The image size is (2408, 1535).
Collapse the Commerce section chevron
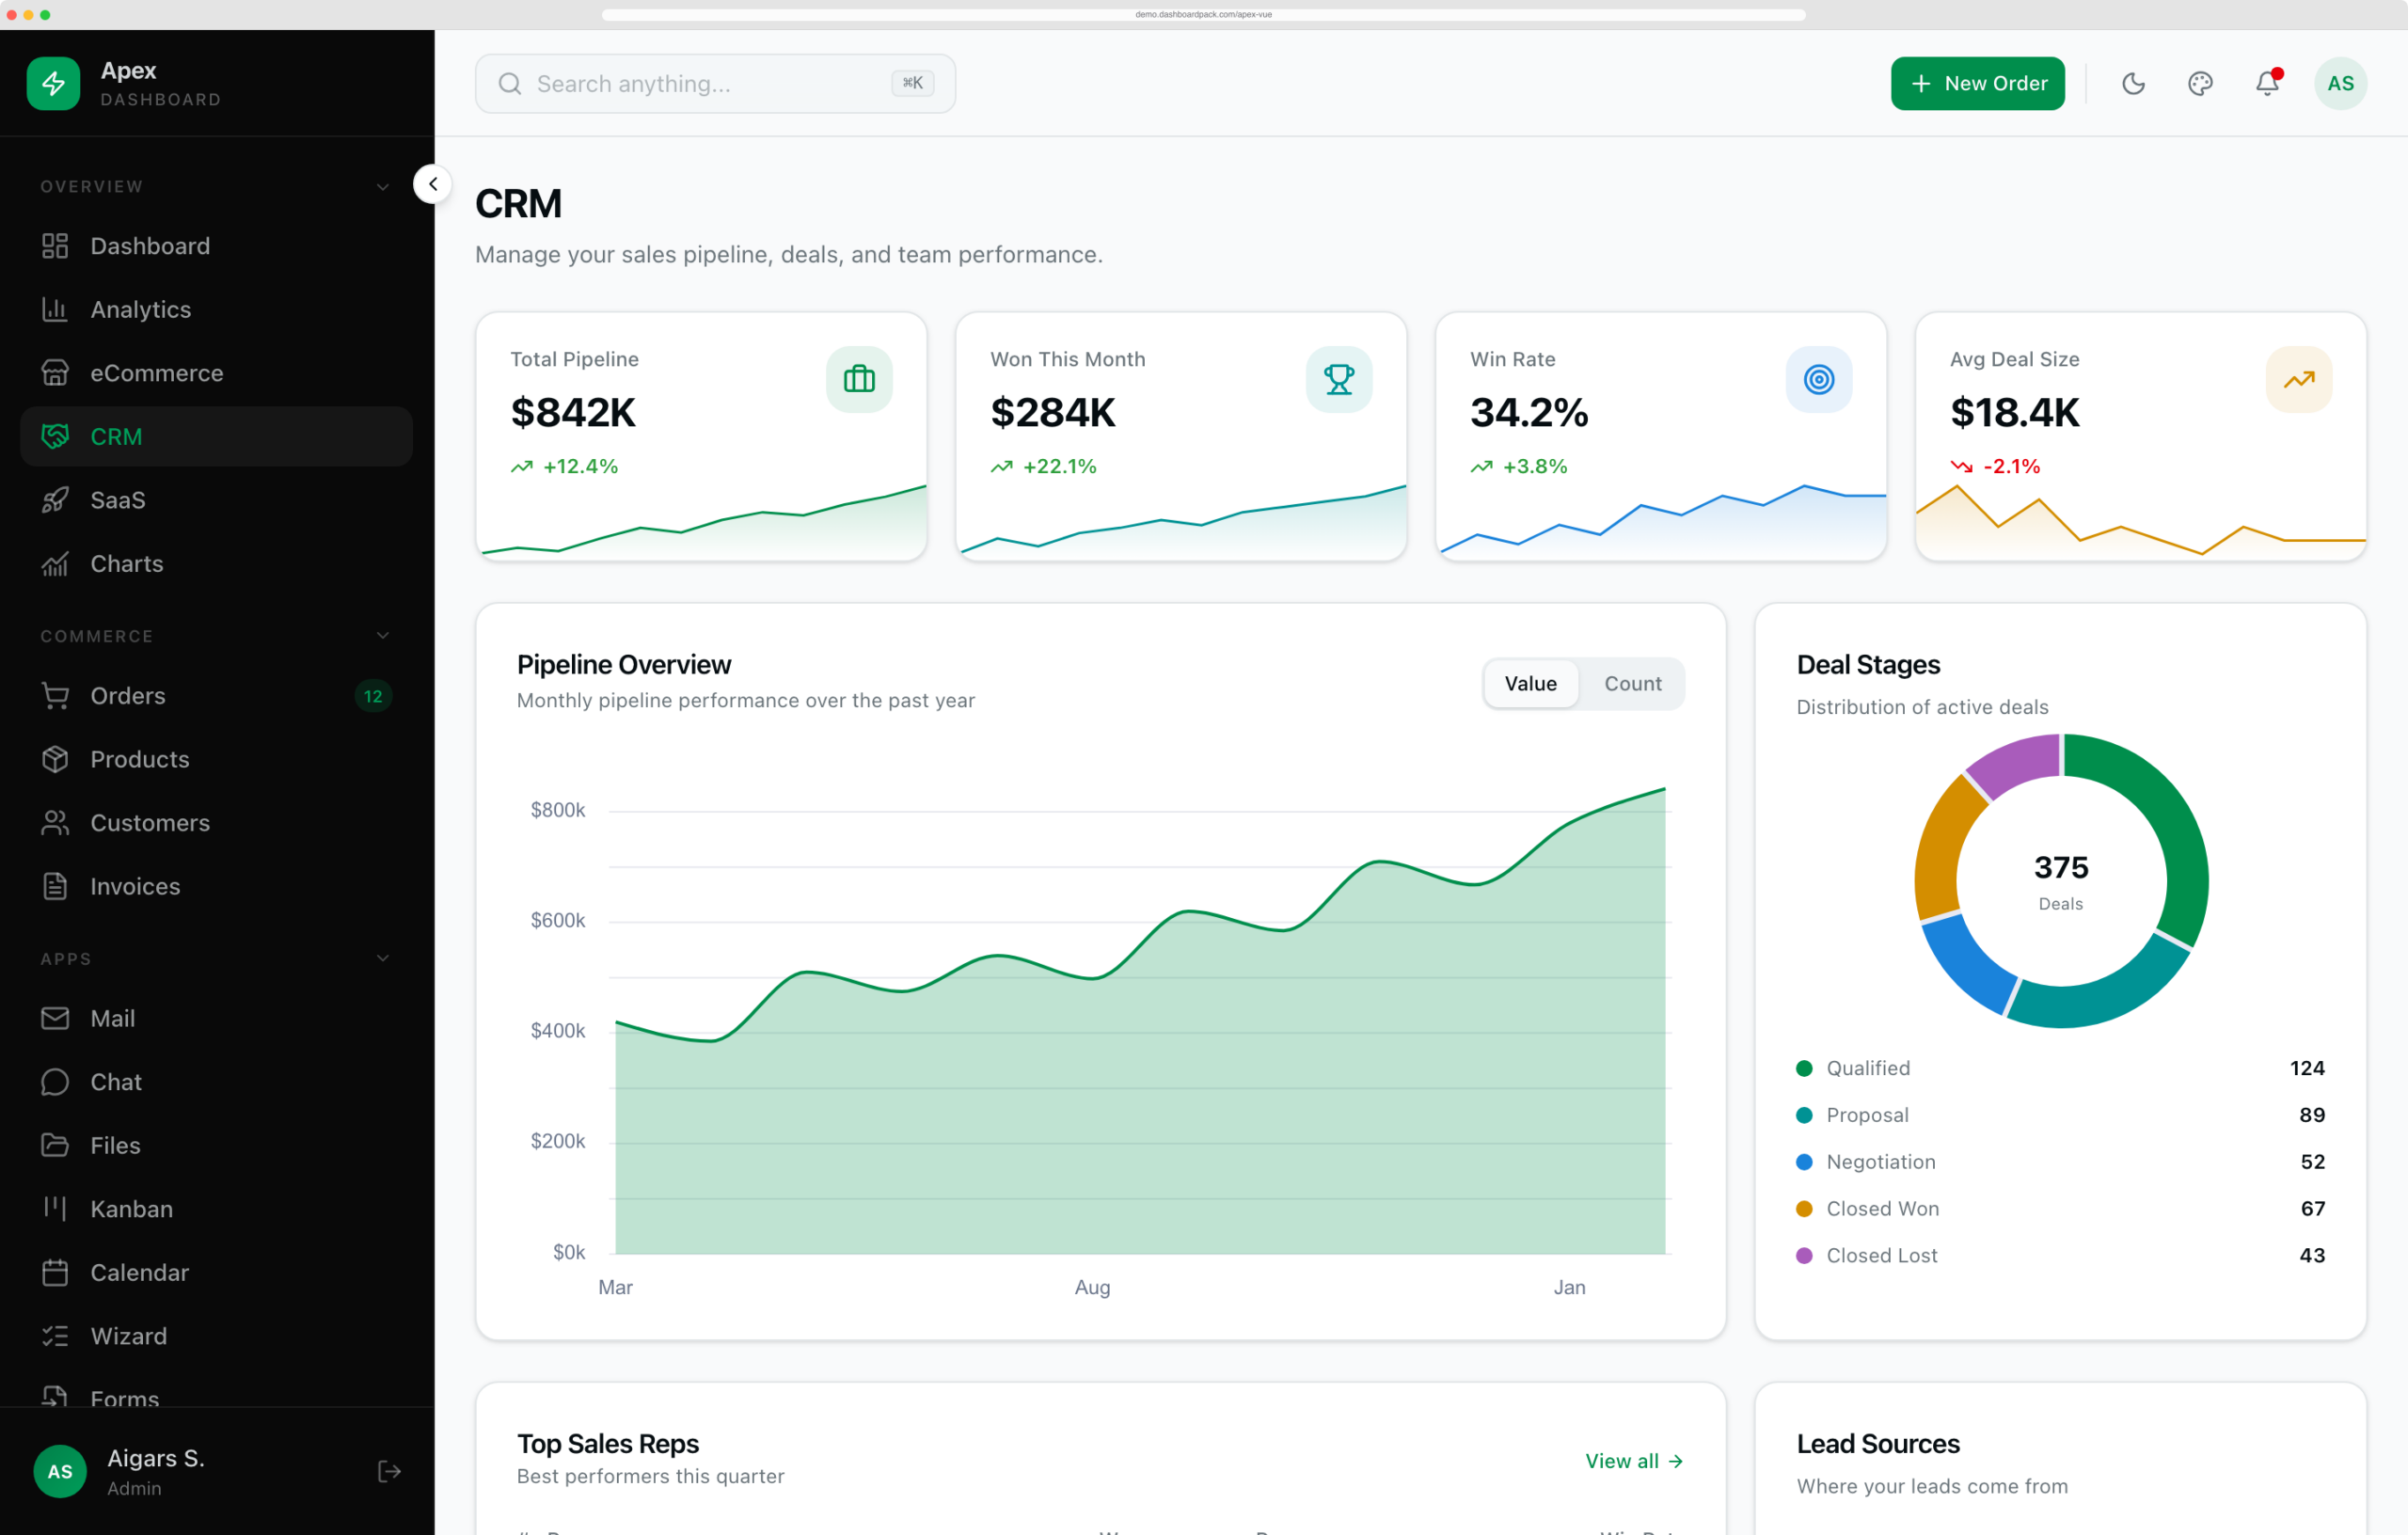coord(382,636)
